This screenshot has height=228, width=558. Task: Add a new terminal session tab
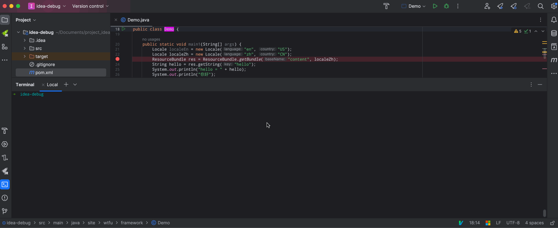click(66, 84)
